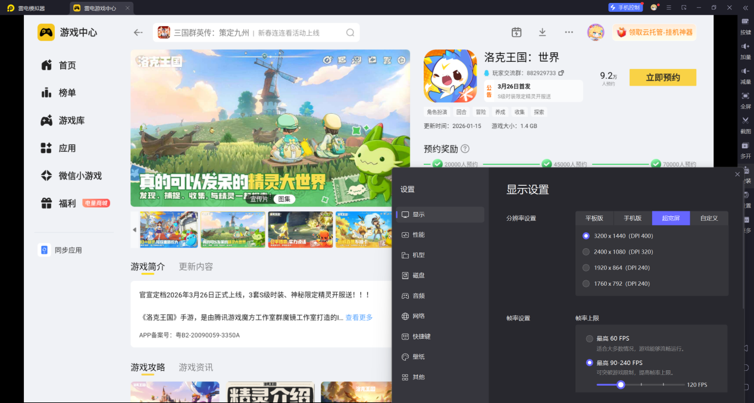Open the downloads arrow icon
This screenshot has width=754, height=403.
click(x=542, y=32)
